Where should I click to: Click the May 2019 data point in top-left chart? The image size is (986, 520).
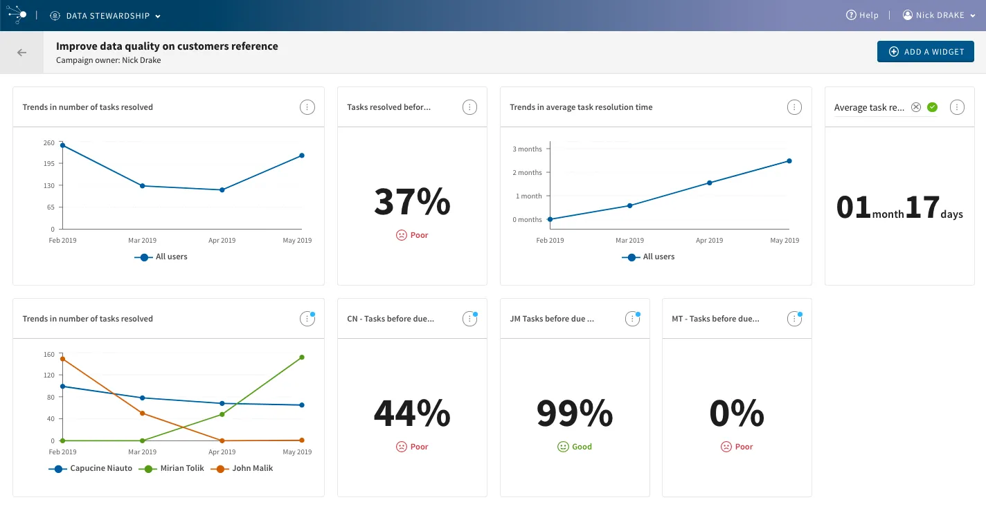[302, 156]
